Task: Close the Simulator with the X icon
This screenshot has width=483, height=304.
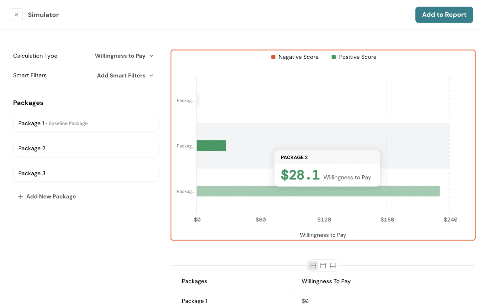Action: point(16,15)
